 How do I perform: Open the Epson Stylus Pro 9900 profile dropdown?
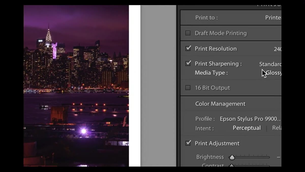coord(250,119)
